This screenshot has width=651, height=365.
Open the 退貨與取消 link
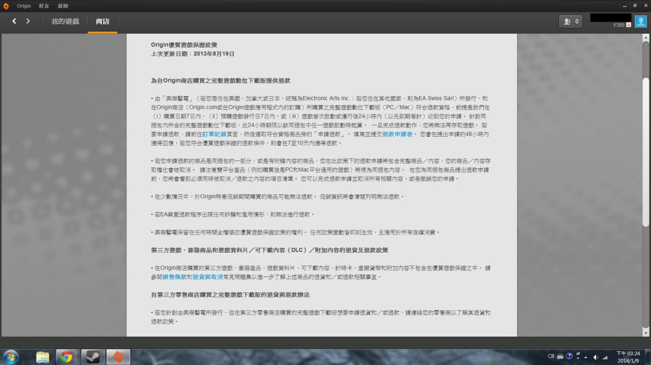pyautogui.click(x=207, y=277)
